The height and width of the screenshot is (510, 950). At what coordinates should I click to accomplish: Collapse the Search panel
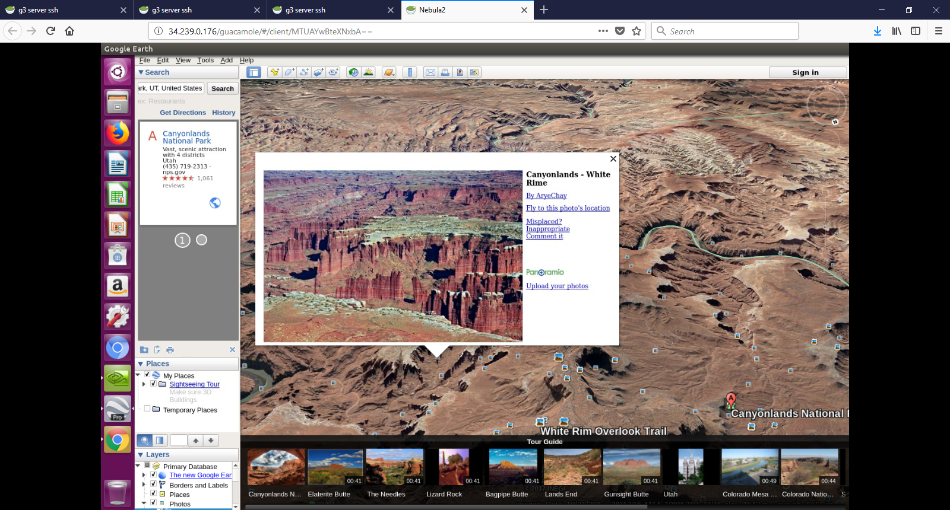(141, 72)
